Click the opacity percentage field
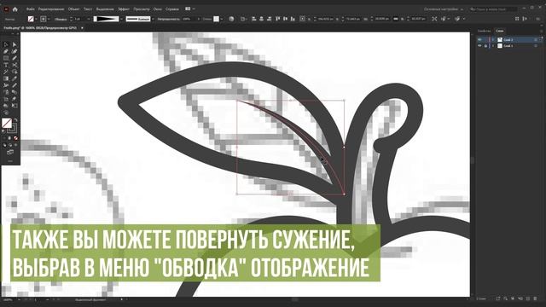 189,19
